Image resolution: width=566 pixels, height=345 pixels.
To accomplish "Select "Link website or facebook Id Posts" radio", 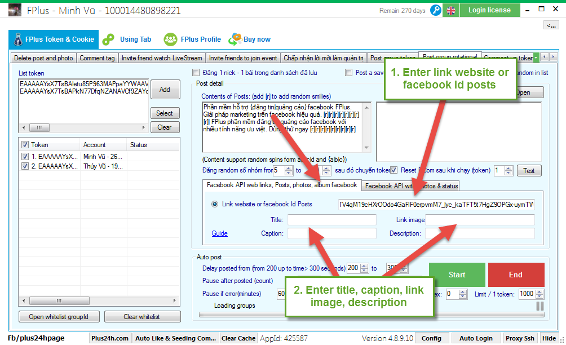I will tap(215, 204).
